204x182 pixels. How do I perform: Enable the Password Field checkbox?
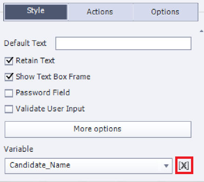tap(9, 93)
